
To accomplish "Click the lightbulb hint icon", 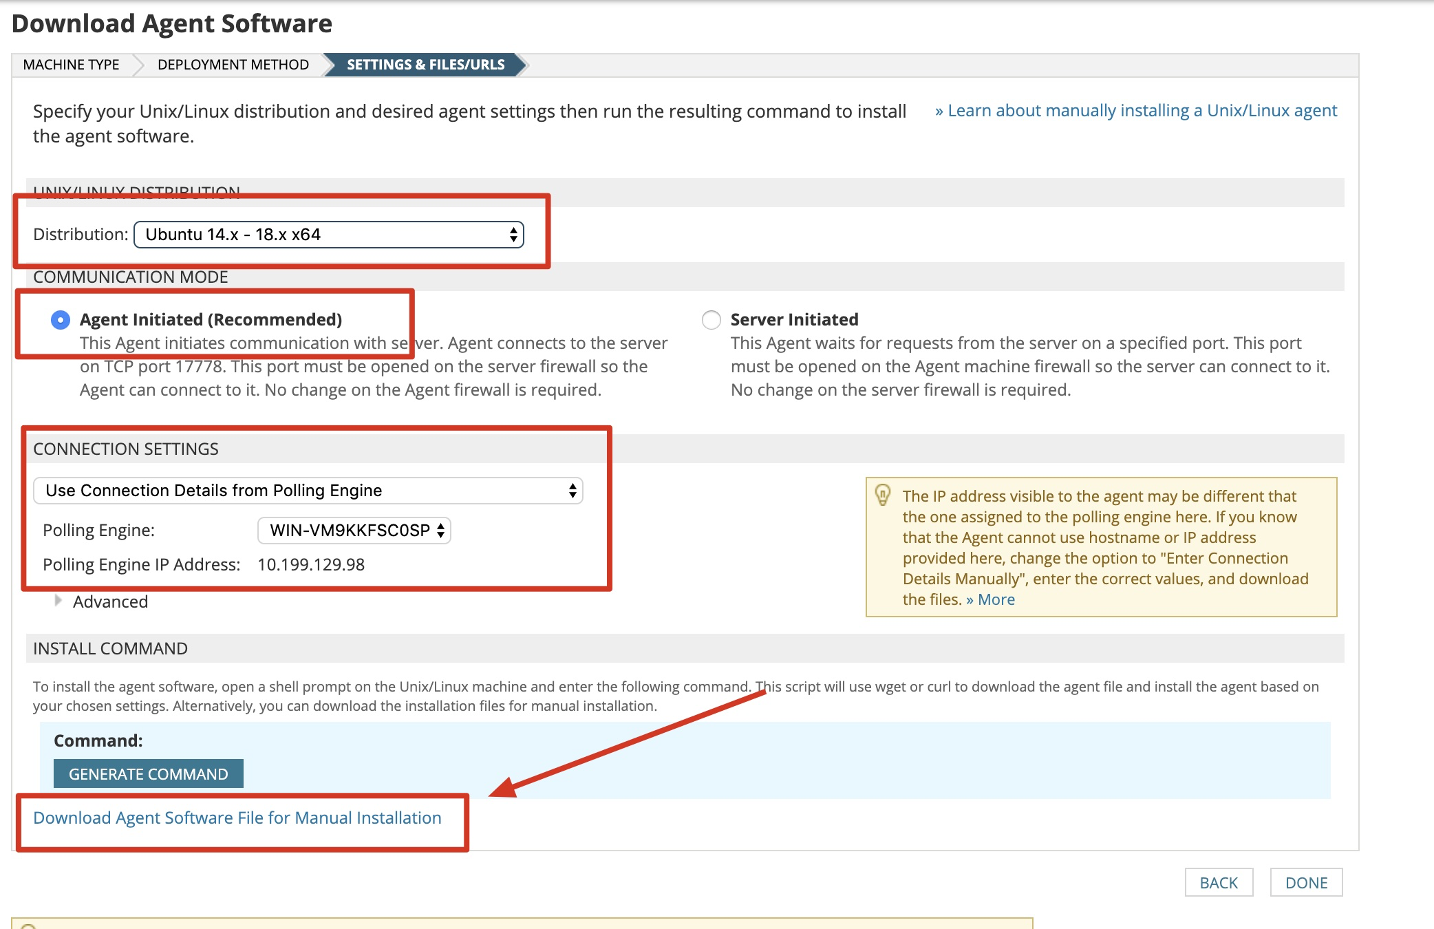I will [x=882, y=495].
